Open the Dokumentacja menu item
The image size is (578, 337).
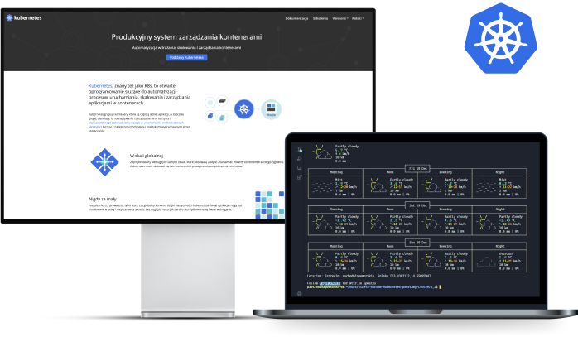click(296, 17)
